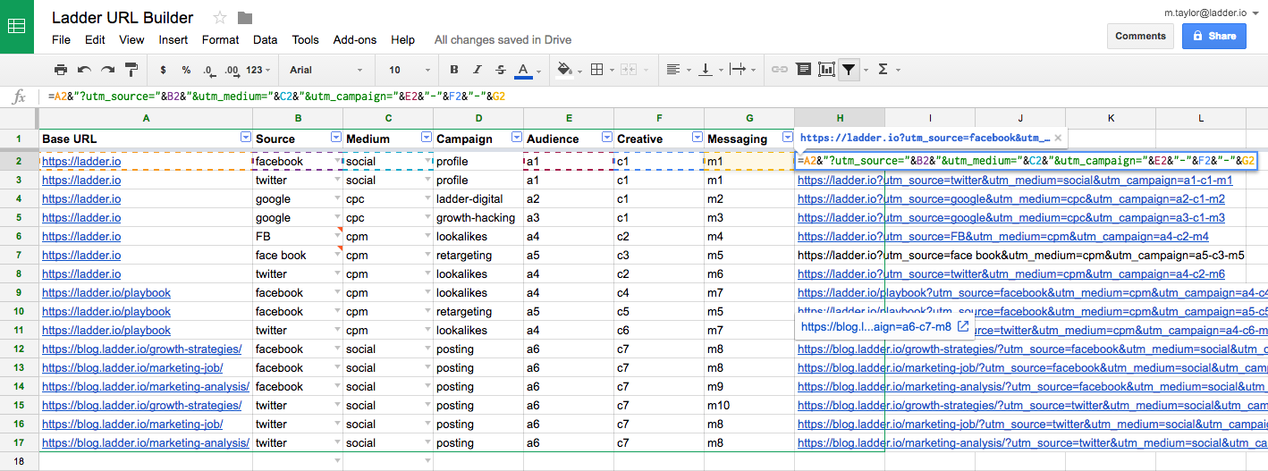
Task: Open the font size dropdown
Action: pos(407,70)
